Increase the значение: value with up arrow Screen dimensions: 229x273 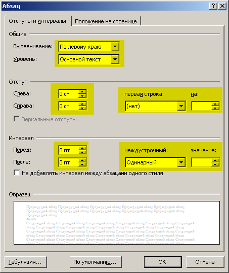point(215,160)
